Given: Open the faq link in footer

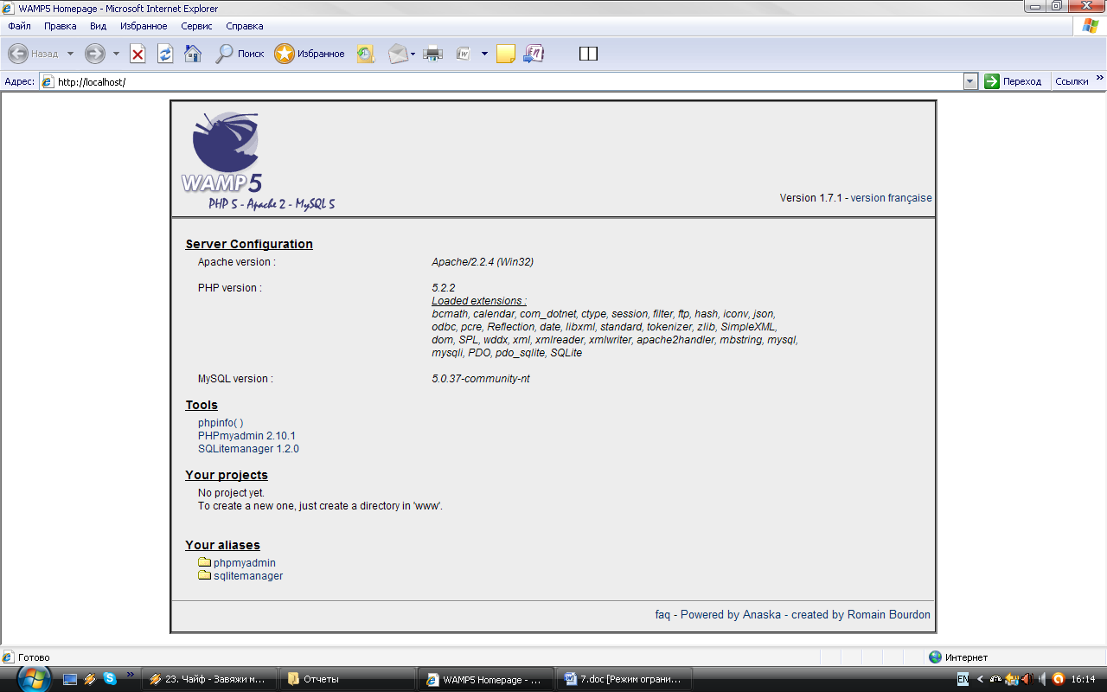Looking at the screenshot, I should click(x=662, y=615).
